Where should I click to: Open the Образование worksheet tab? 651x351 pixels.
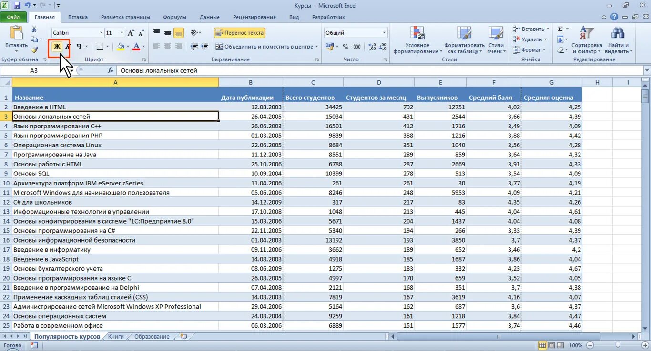(x=152, y=336)
